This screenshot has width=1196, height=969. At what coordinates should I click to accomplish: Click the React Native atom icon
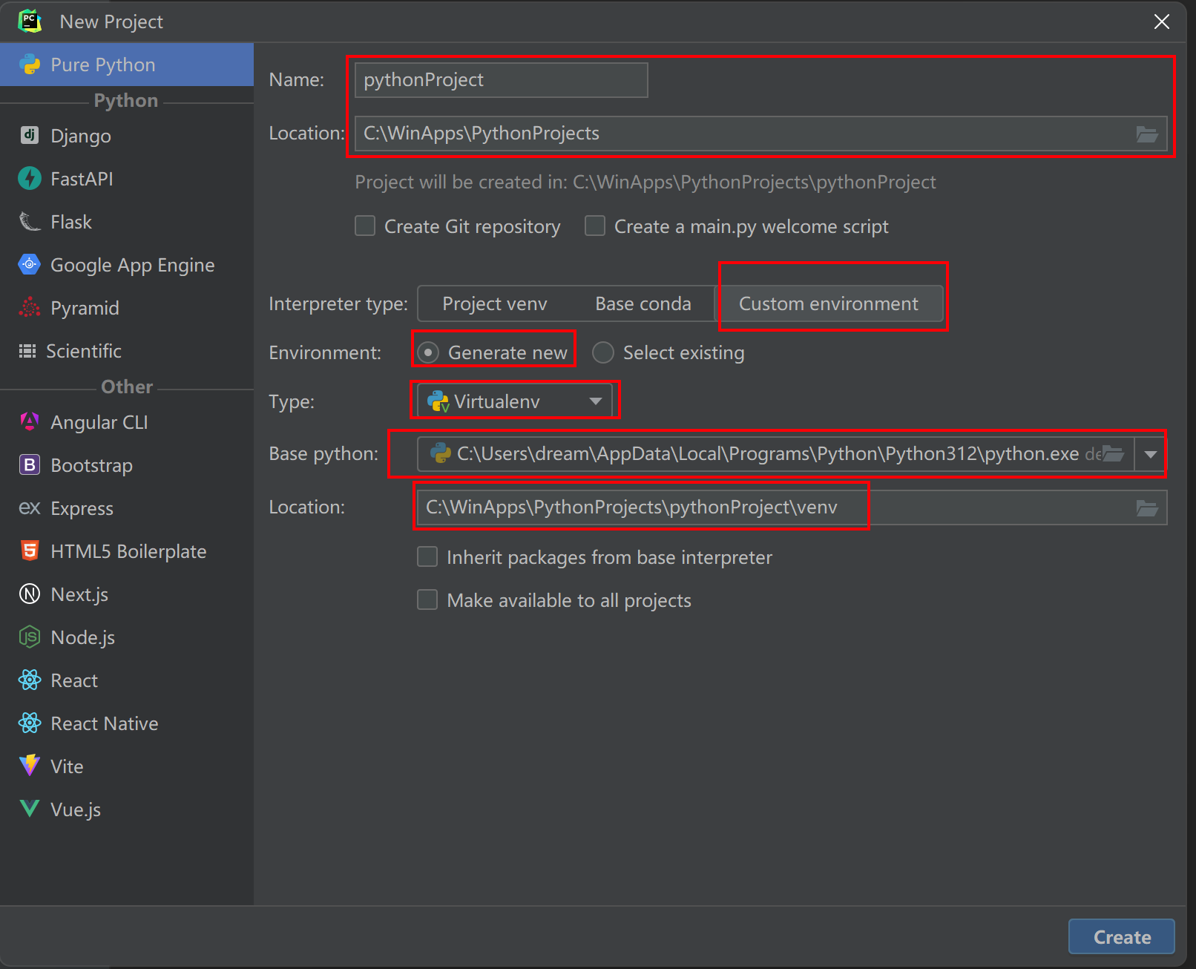[x=30, y=723]
